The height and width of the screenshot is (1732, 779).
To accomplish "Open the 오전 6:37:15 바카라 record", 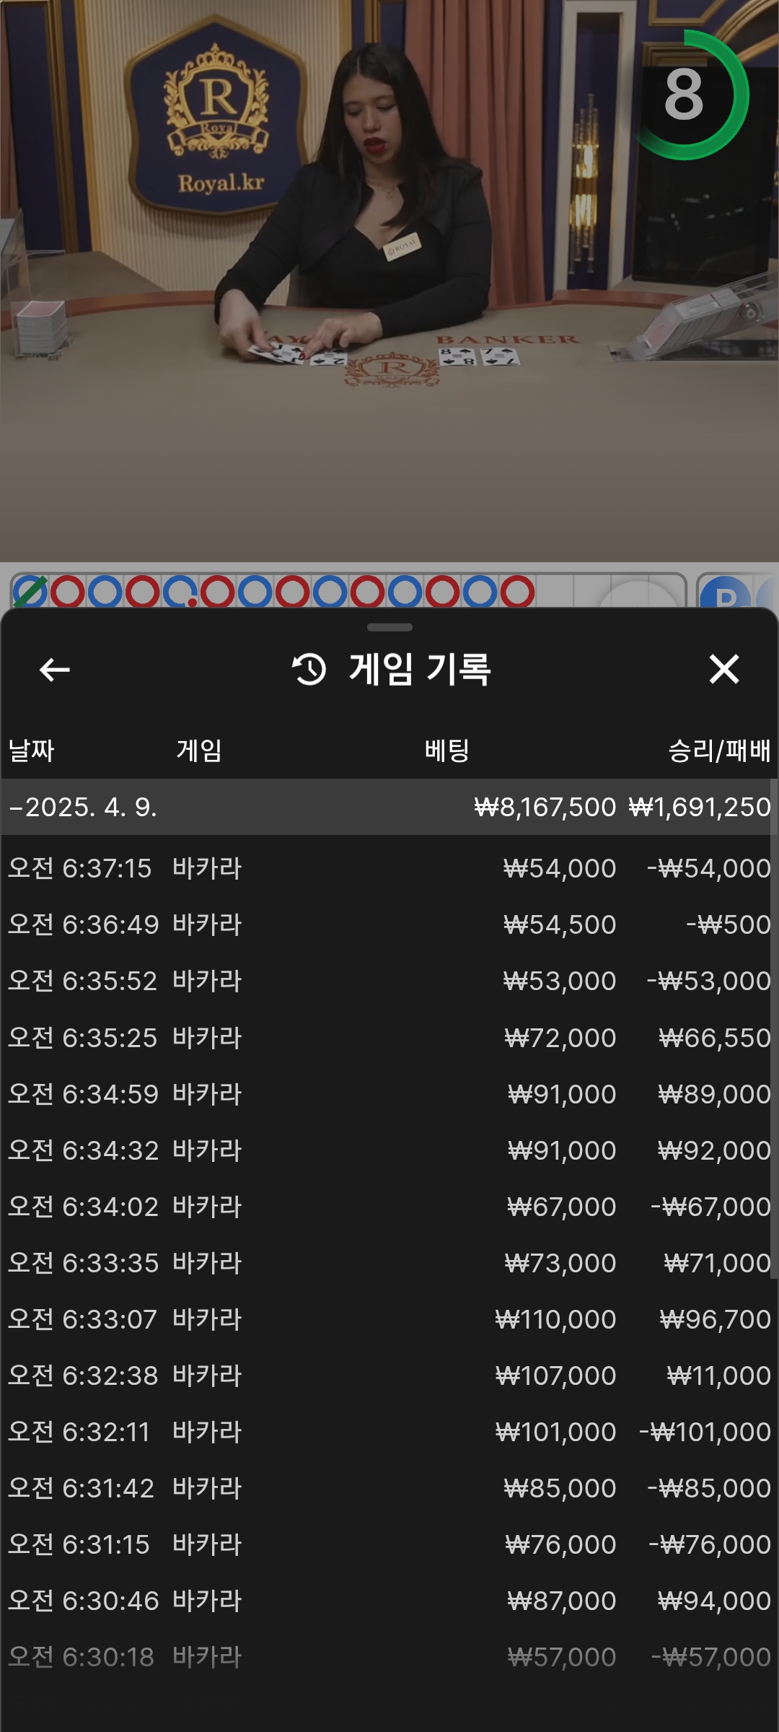I will pyautogui.click(x=389, y=868).
